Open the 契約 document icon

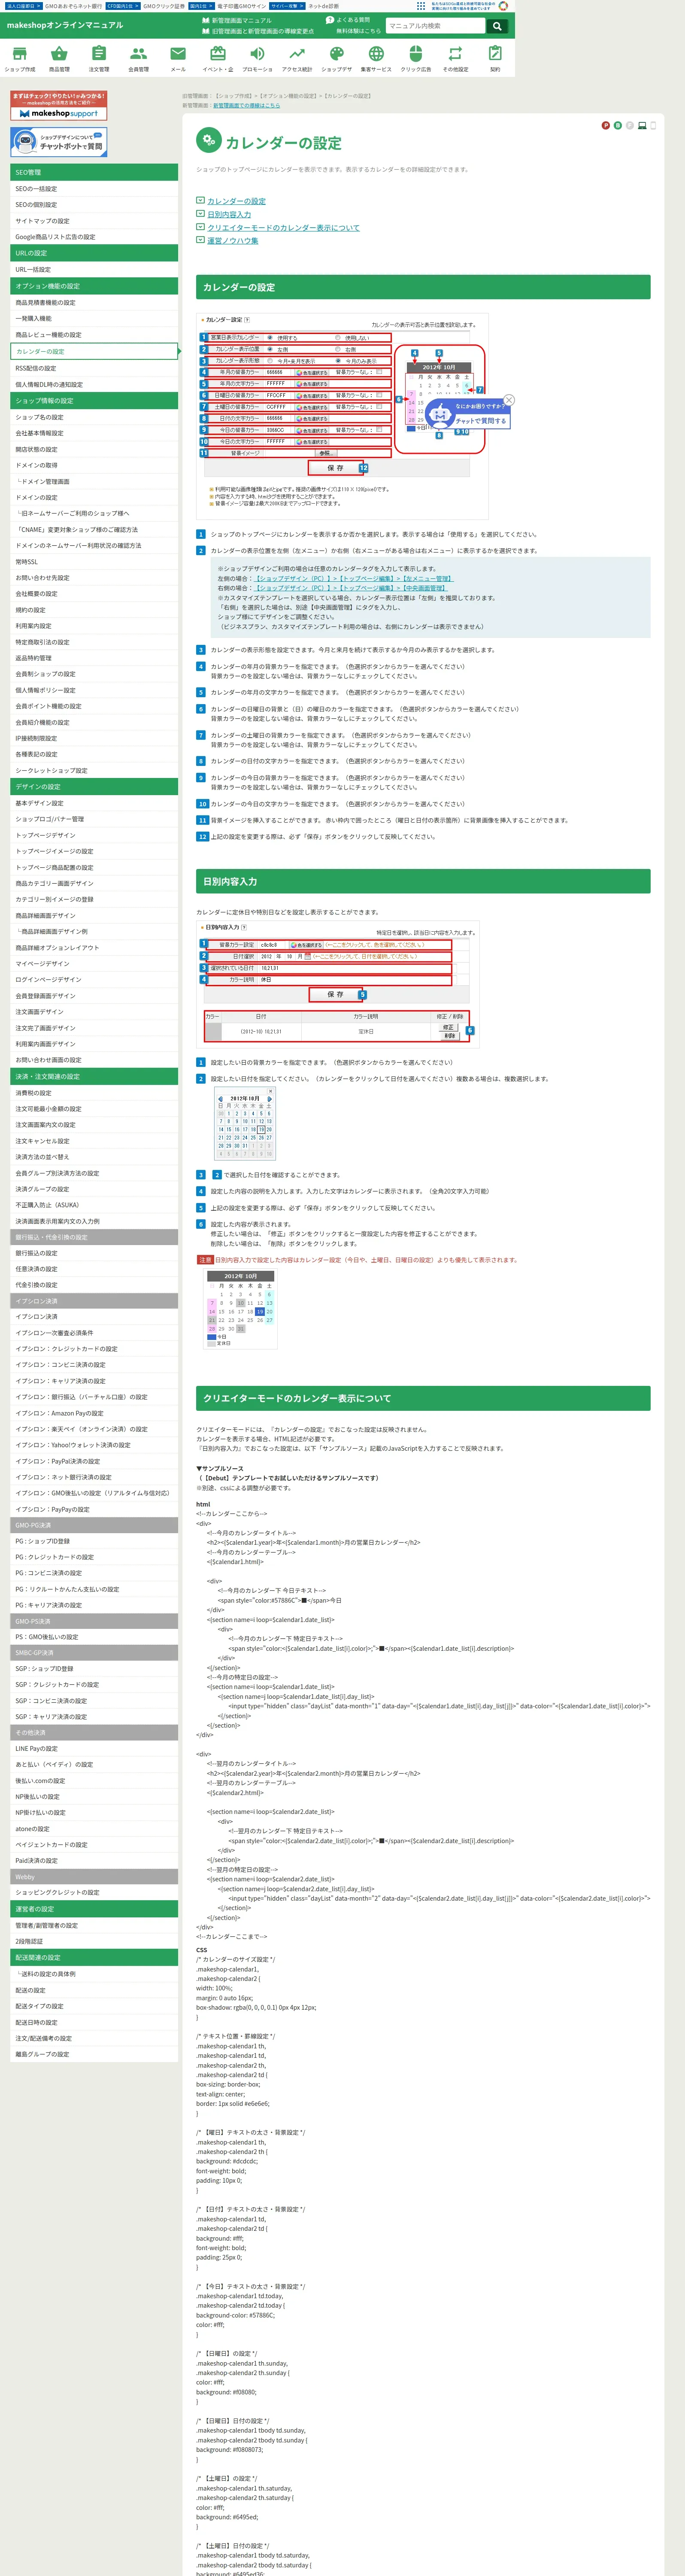[495, 59]
